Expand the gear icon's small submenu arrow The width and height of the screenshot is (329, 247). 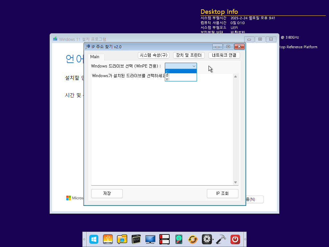(x=213, y=239)
